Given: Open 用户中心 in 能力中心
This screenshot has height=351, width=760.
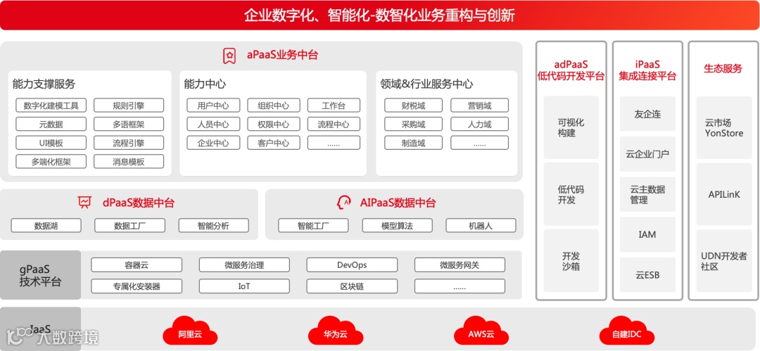Looking at the screenshot, I should pos(213,106).
